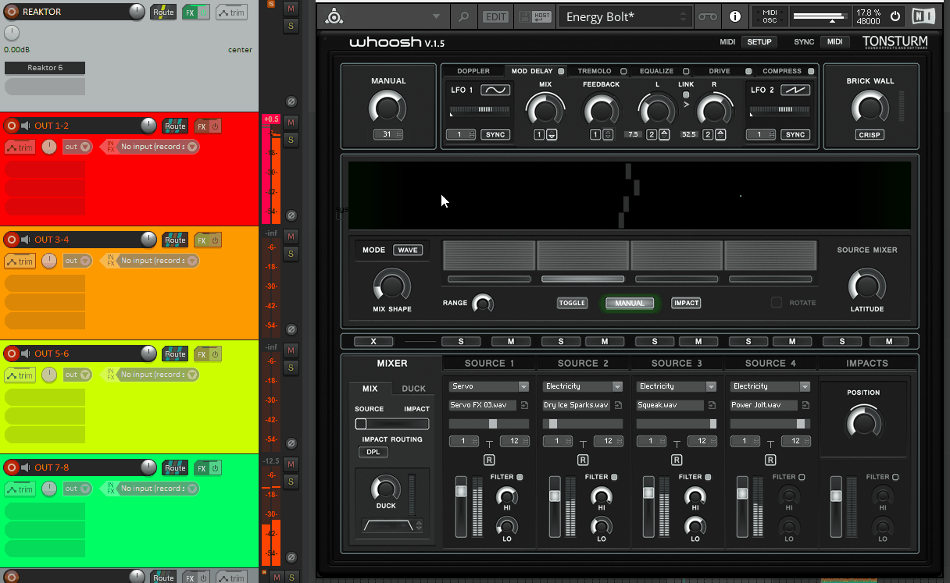Image resolution: width=950 pixels, height=583 pixels.
Task: Click the DPL impact routing button
Action: pos(373,452)
